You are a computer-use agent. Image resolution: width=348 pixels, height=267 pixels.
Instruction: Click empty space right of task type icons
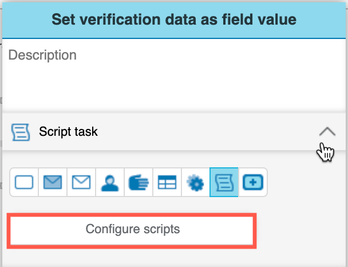click(x=303, y=183)
